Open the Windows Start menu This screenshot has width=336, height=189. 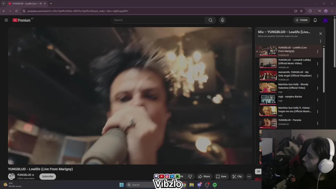click(122, 185)
